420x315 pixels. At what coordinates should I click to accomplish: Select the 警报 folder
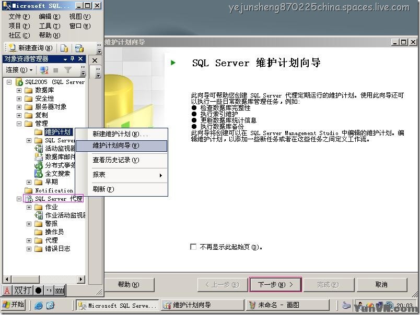pyautogui.click(x=46, y=224)
